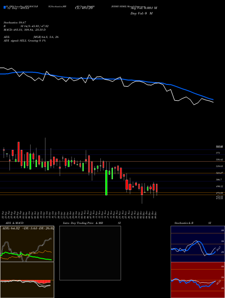The image size is (225, 298).
Task: Click the last red candlestick on the chart
Action: (157, 188)
